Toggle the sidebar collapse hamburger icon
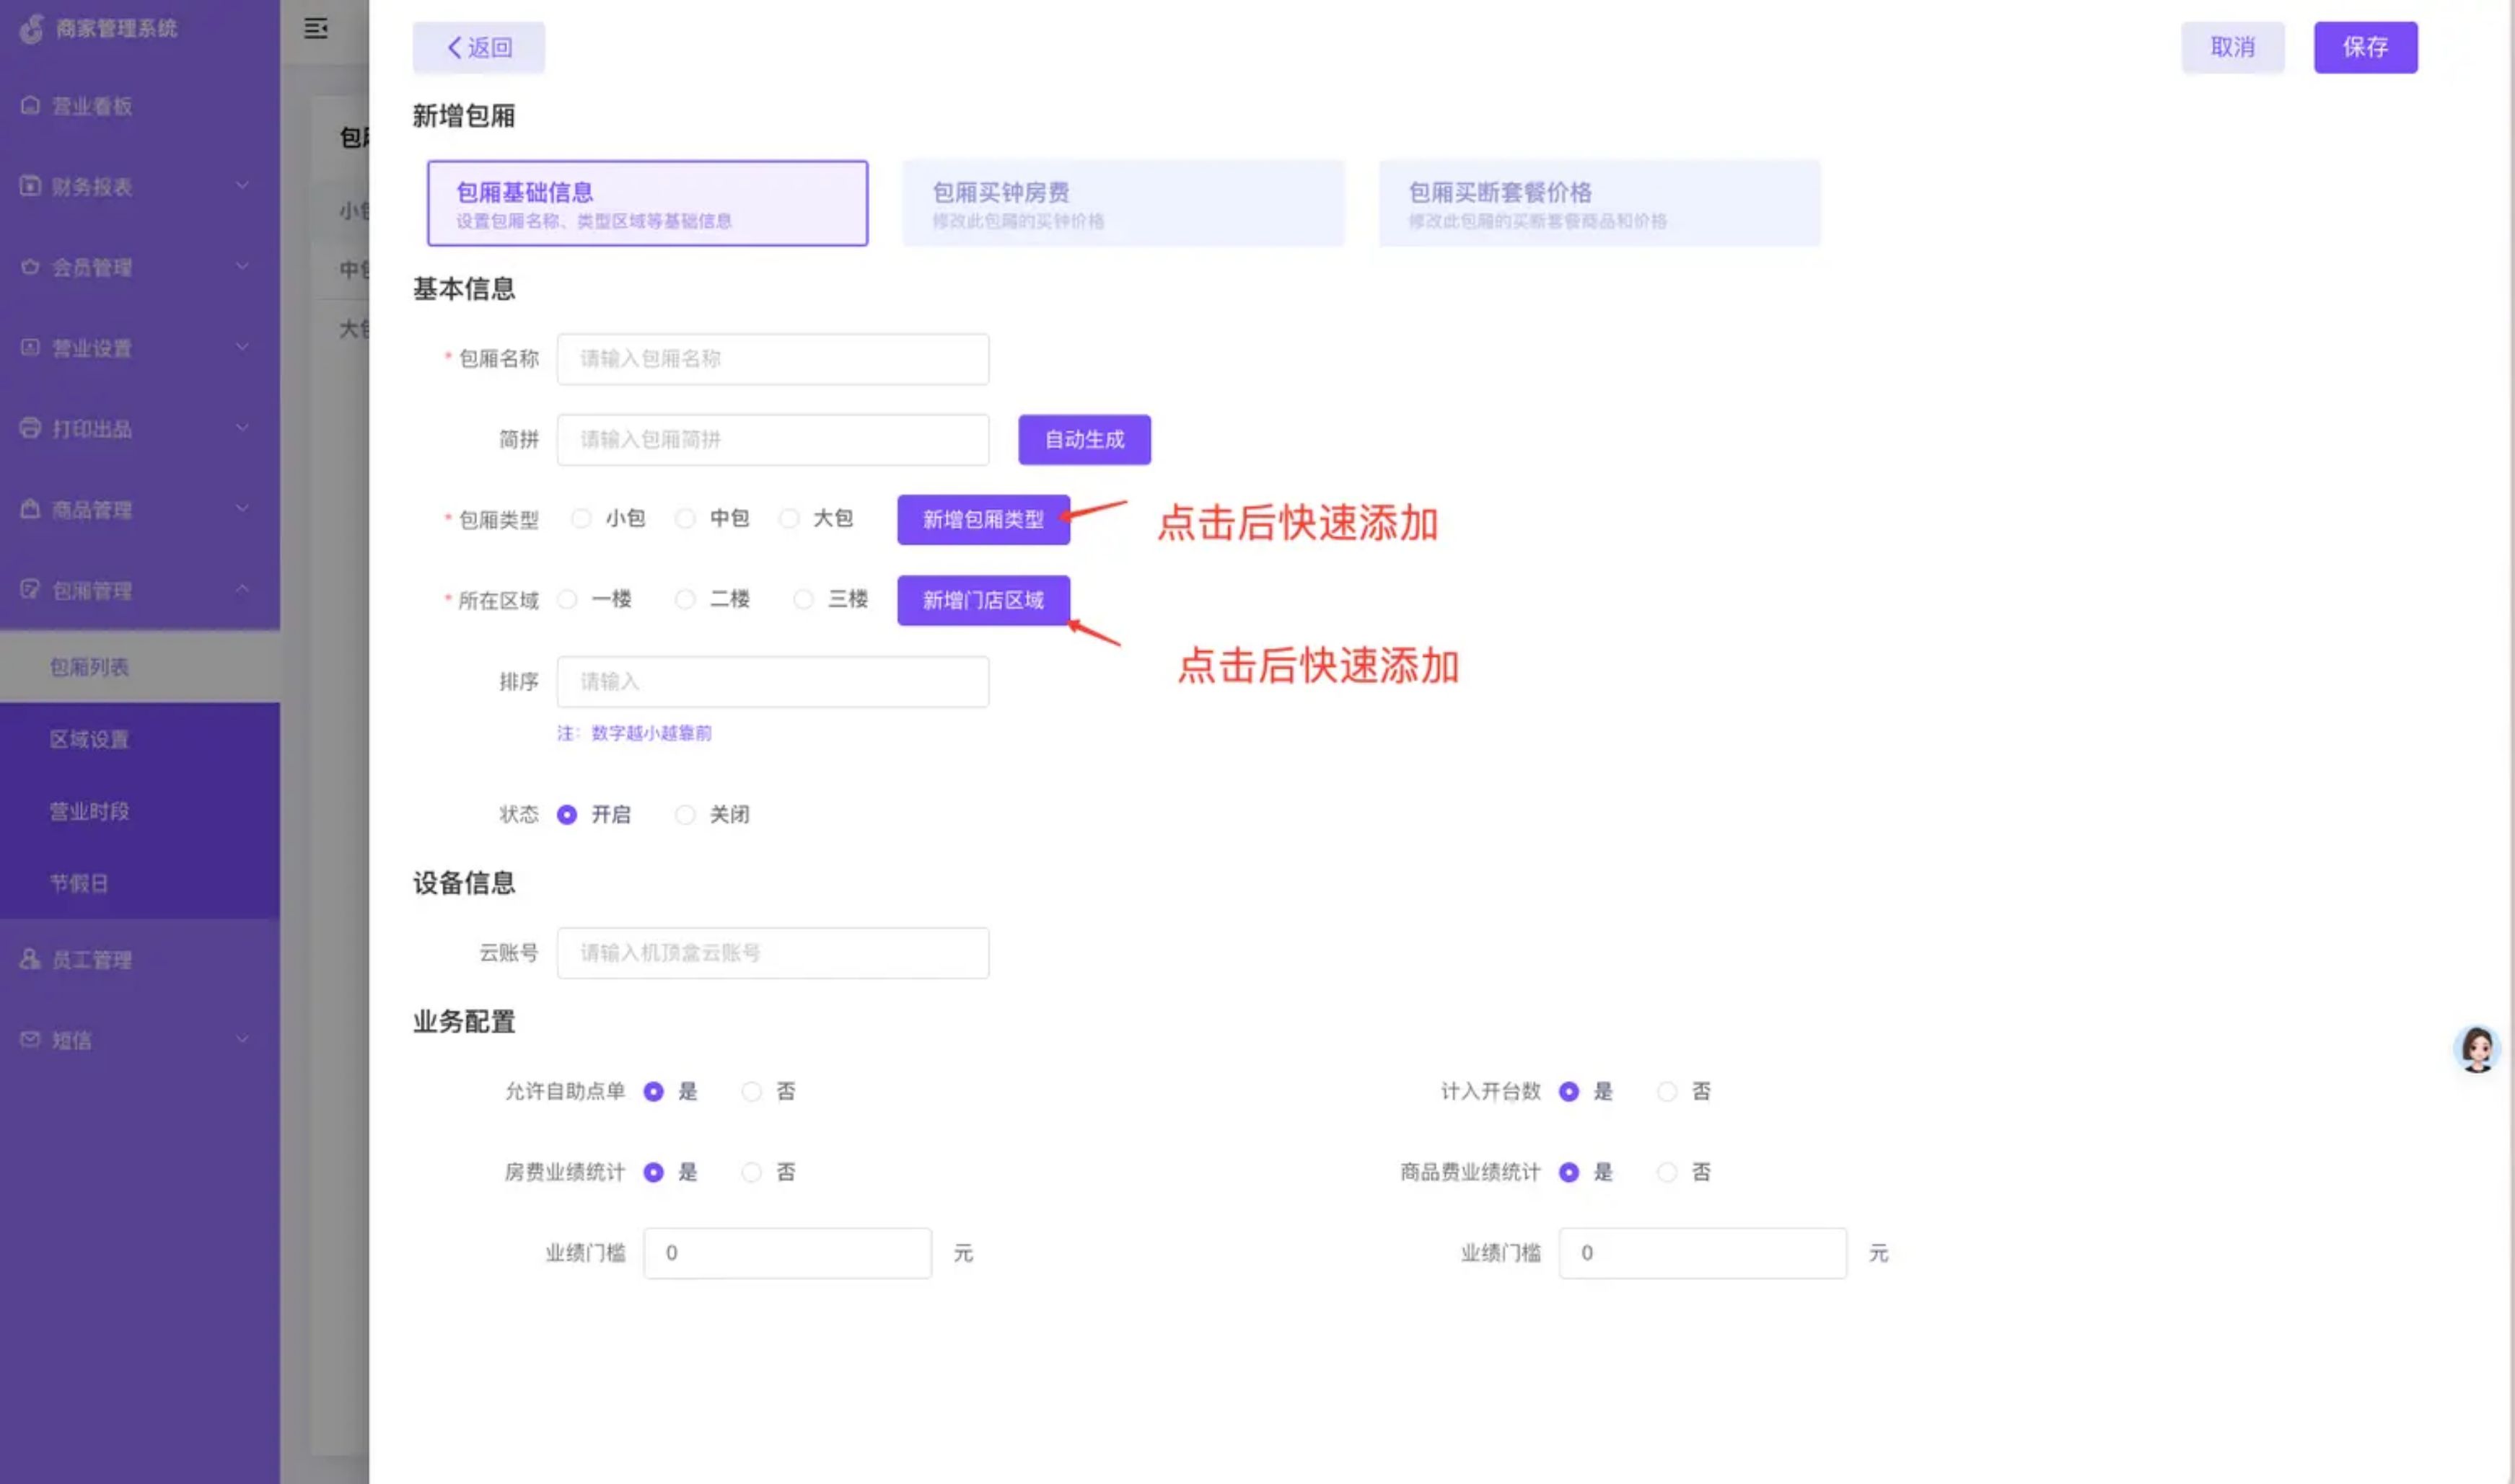 click(316, 28)
